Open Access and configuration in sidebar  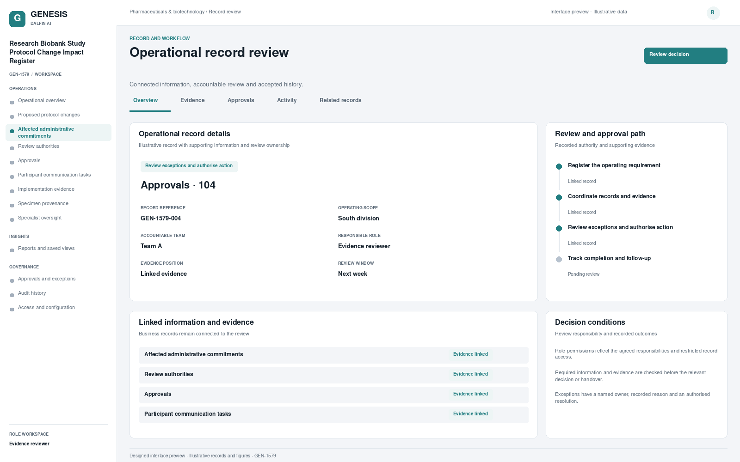tap(58, 308)
